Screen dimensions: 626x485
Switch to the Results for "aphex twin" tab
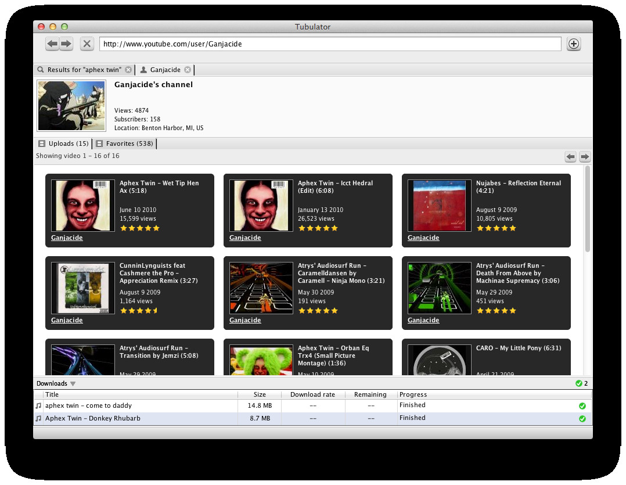tap(84, 70)
